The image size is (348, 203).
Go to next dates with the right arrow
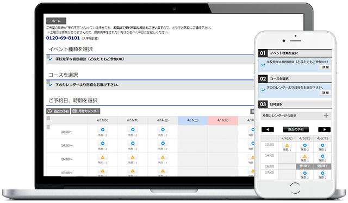pos(324,130)
